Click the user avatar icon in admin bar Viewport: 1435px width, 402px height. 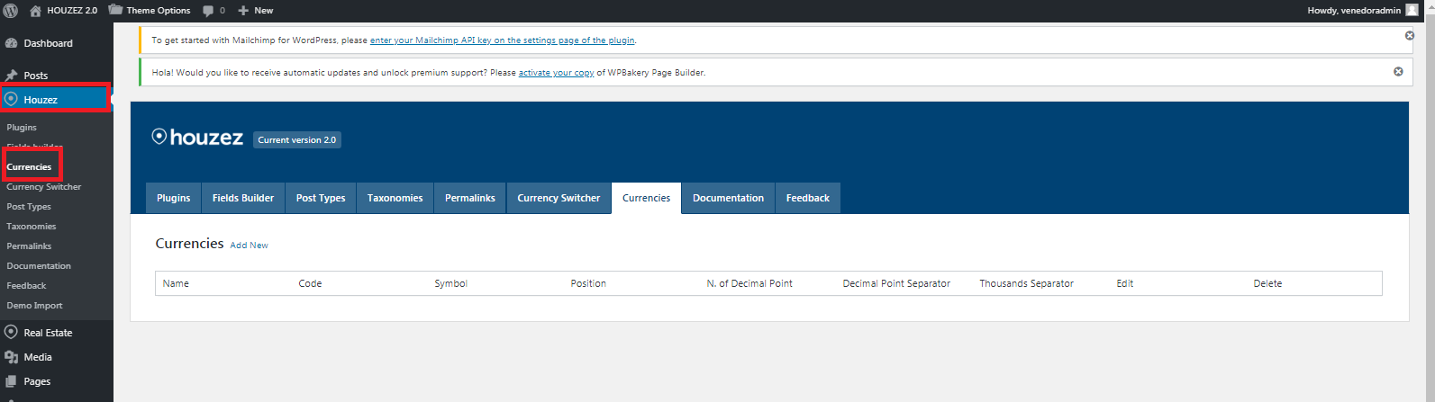click(x=1412, y=10)
